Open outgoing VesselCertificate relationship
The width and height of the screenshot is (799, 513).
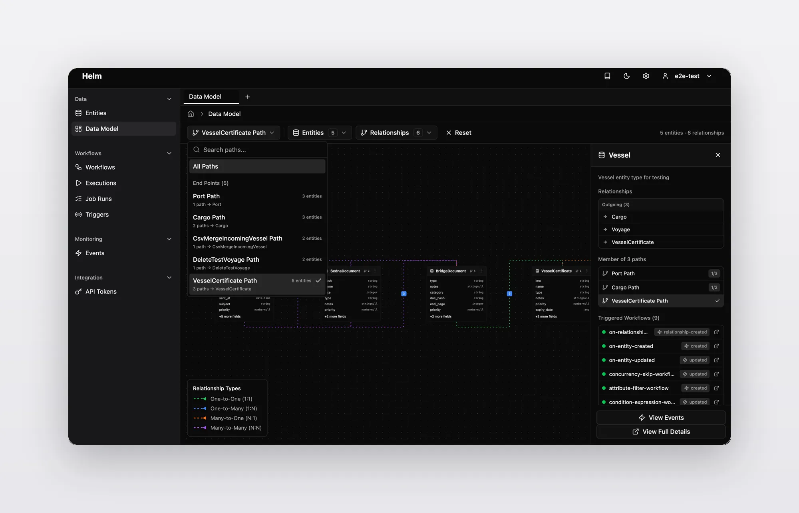click(661, 242)
